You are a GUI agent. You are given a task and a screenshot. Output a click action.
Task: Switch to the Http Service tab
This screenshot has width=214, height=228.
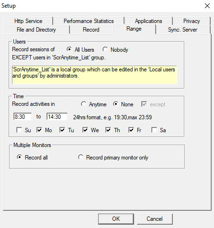(28, 21)
